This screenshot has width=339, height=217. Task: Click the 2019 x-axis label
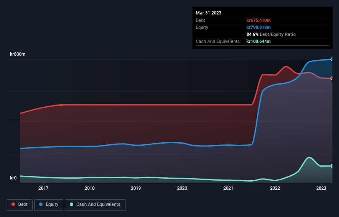136,188
